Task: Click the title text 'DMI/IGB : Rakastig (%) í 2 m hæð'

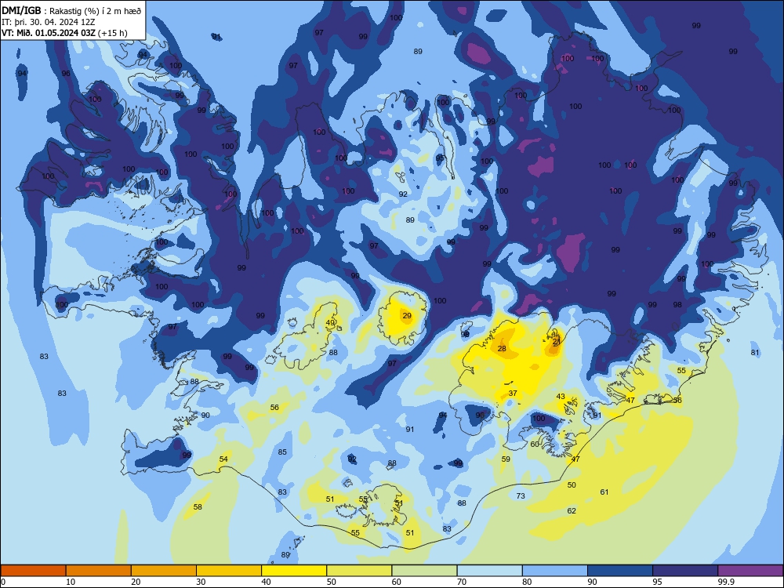Action: coord(71,10)
